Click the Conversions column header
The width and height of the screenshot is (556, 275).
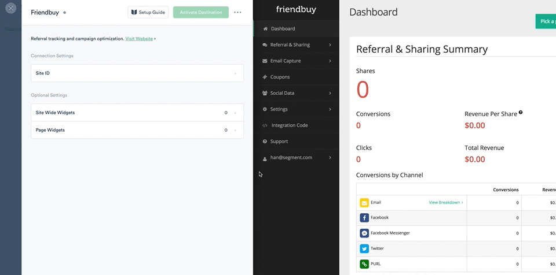coord(506,189)
